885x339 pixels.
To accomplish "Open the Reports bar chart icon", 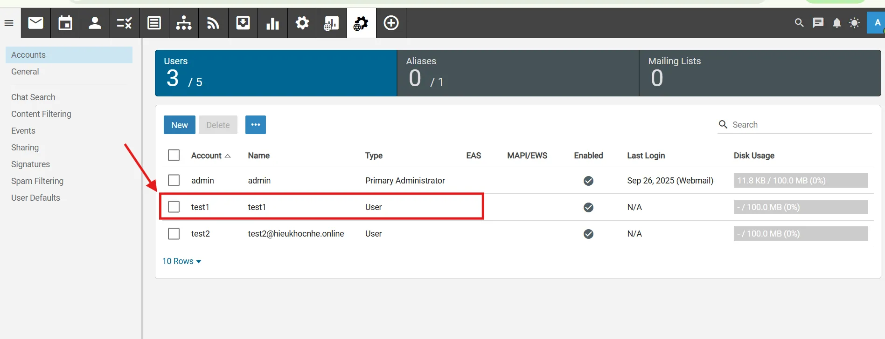I will tap(272, 23).
